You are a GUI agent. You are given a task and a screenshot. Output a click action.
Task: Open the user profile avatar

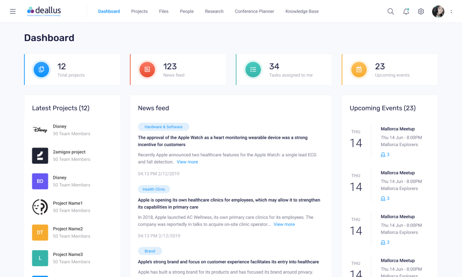click(438, 11)
